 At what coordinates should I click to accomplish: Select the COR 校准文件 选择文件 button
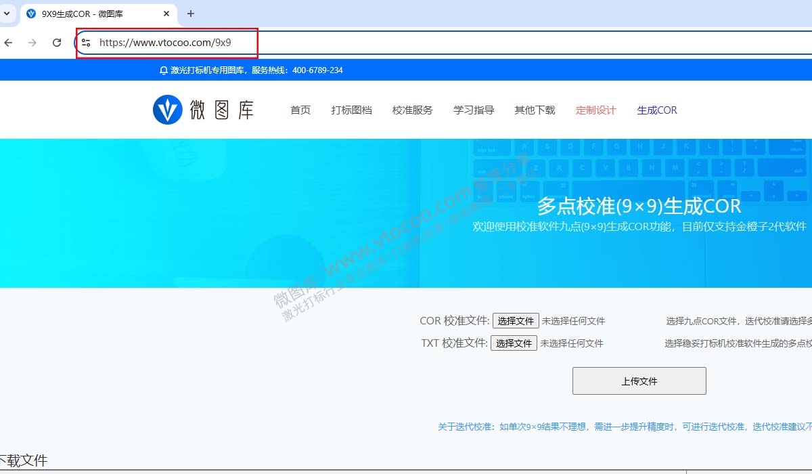click(515, 320)
